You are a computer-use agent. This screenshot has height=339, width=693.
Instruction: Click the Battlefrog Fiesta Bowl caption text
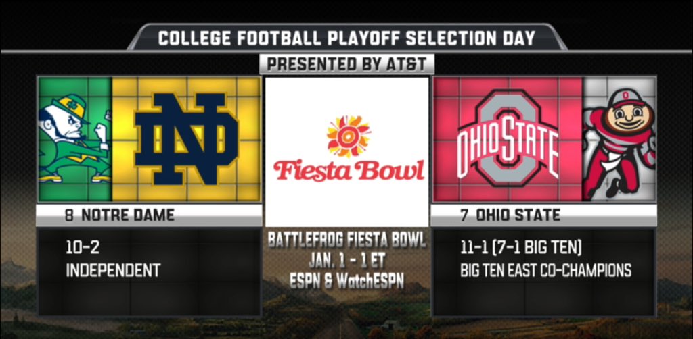coord(347,241)
